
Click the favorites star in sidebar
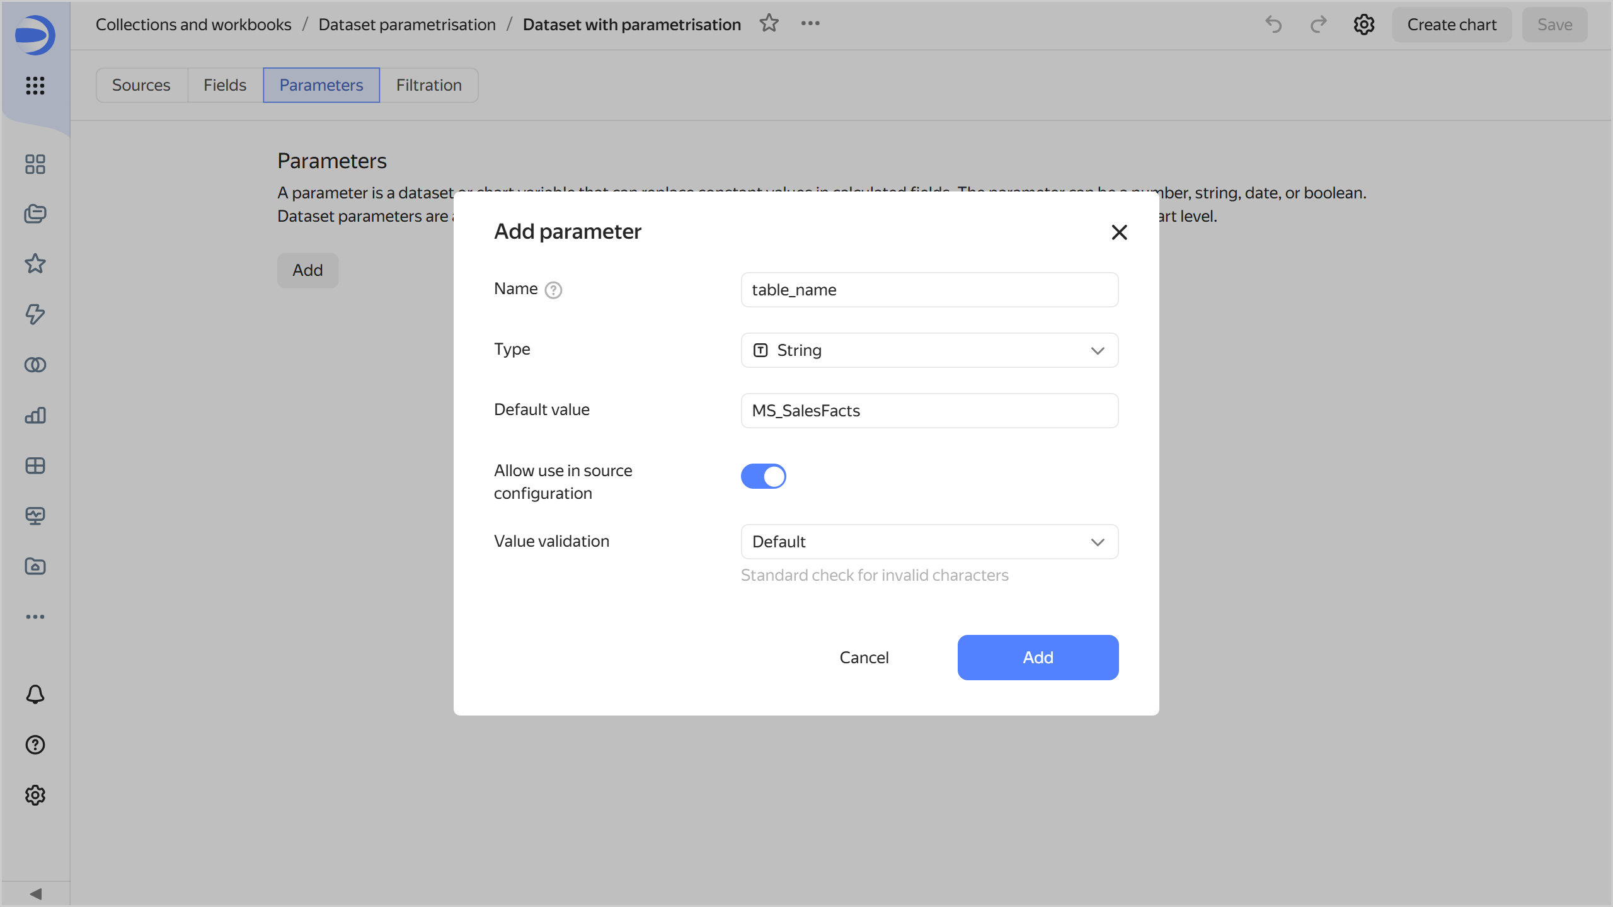[x=35, y=263]
